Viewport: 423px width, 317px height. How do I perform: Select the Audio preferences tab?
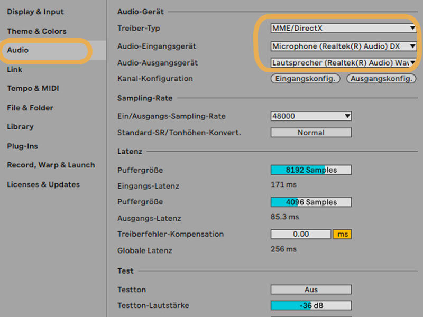click(18, 50)
